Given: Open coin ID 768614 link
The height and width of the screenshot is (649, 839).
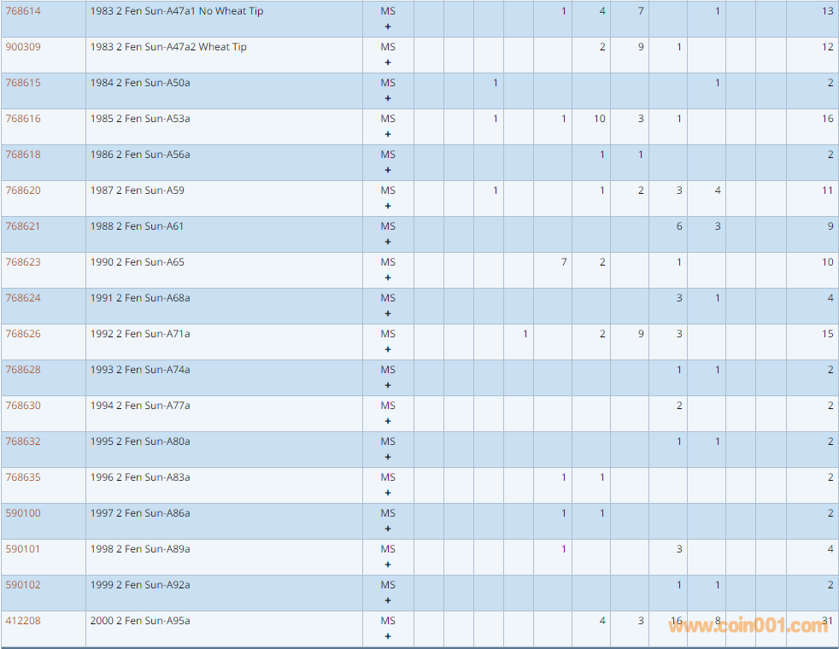Looking at the screenshot, I should [x=23, y=11].
